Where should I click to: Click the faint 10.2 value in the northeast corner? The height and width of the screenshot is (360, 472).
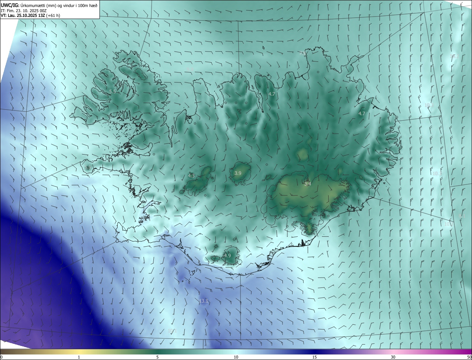[x=454, y=56]
